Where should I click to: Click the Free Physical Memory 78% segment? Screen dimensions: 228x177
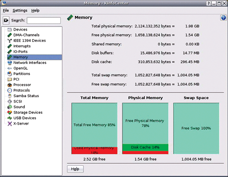coord(145,123)
